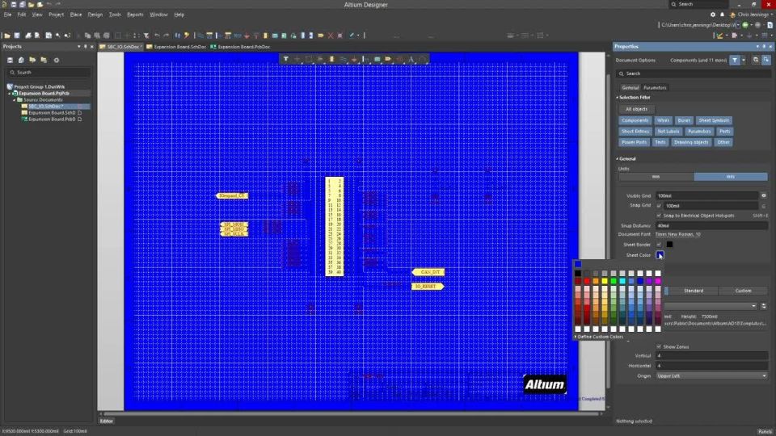Screen dimensions: 776x436
Task: Toggle the Components selection filter
Action: pos(635,120)
